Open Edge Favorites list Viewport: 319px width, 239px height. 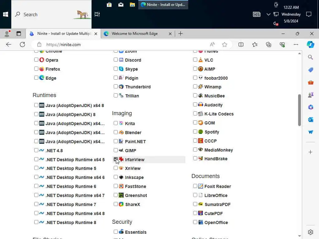pos(255,45)
